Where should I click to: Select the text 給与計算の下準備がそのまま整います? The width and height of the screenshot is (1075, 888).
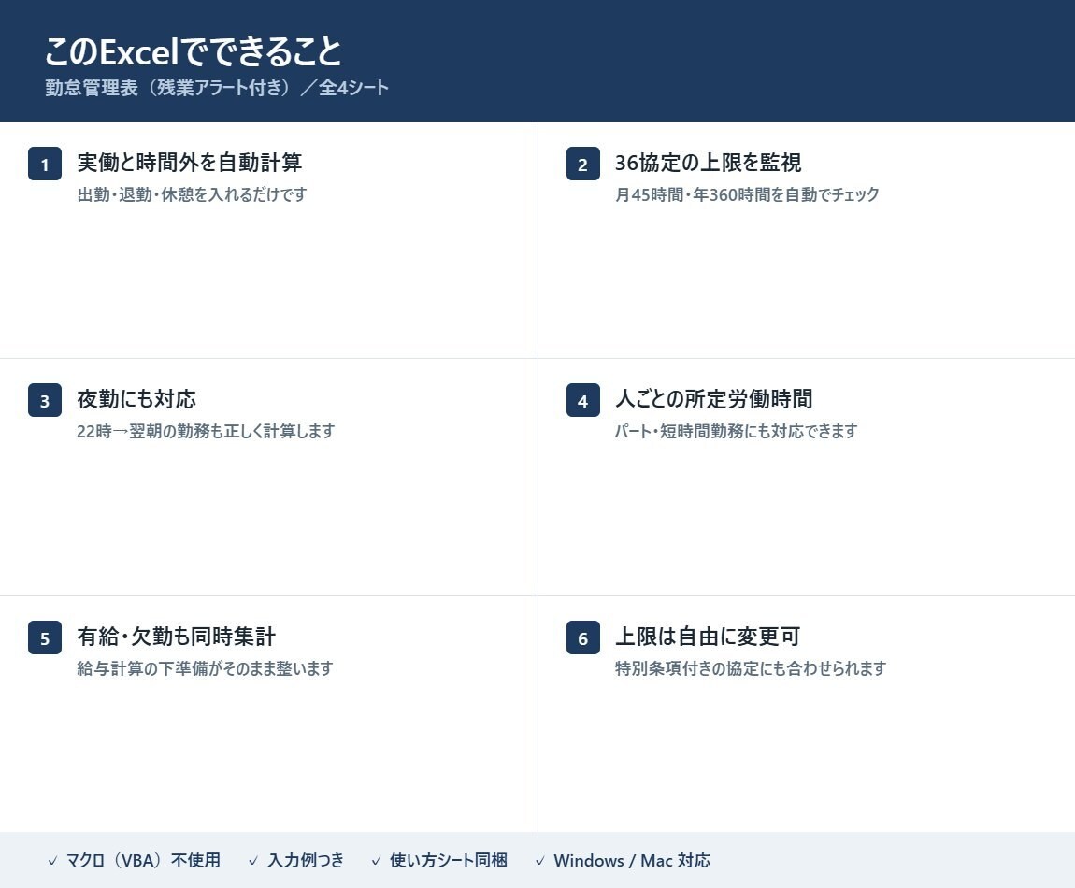point(205,668)
